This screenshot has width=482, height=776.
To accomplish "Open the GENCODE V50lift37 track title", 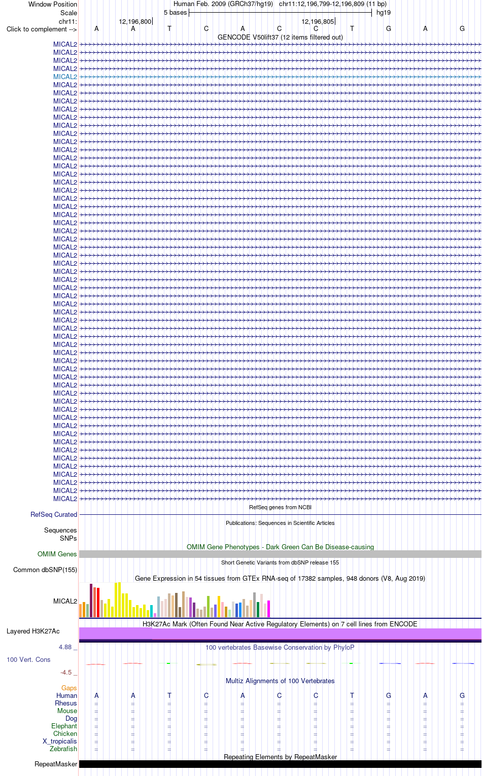I will click(280, 37).
